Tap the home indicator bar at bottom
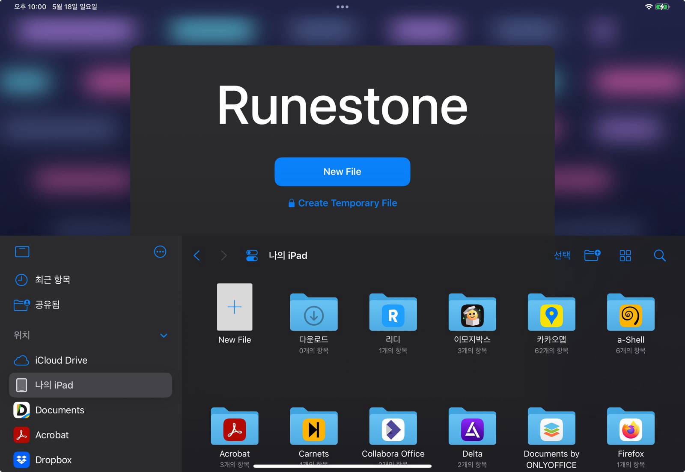The image size is (685, 472). click(x=342, y=466)
